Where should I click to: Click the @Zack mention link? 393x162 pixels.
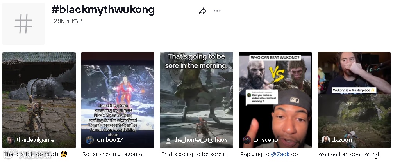click(280, 154)
